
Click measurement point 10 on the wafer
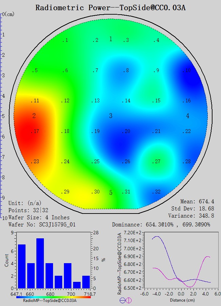pyautogui.click(x=187, y=71)
